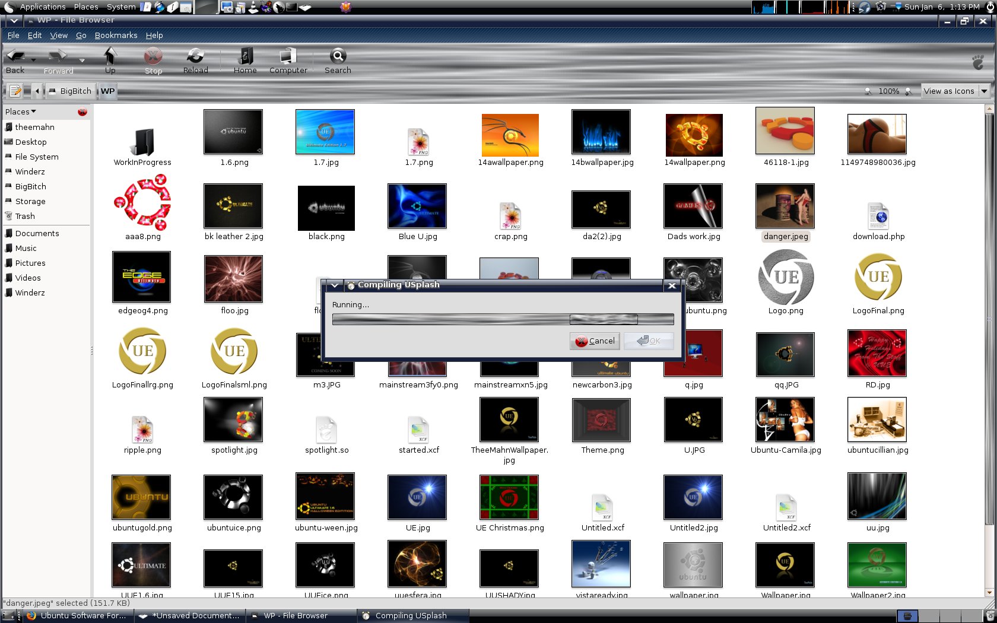Viewport: 997px width, 623px height.
Task: Open the Edit menu
Action: [x=34, y=35]
